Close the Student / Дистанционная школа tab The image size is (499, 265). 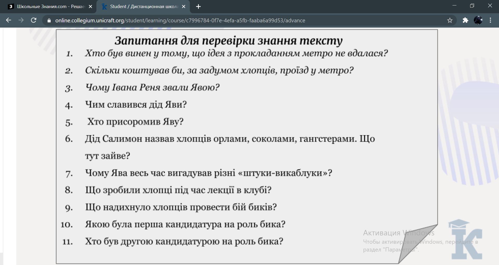[x=183, y=7]
